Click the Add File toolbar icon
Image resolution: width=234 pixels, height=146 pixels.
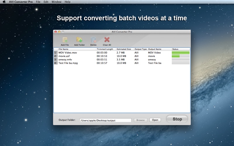(65, 40)
